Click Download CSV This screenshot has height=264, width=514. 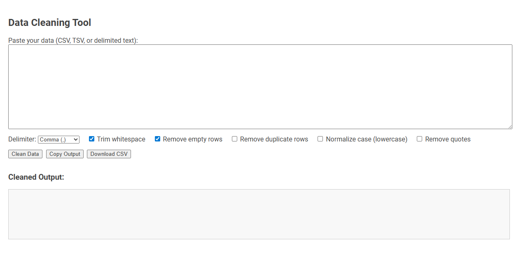(x=109, y=154)
